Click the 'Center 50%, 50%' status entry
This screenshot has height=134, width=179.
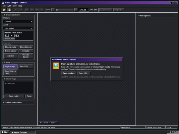156,127
